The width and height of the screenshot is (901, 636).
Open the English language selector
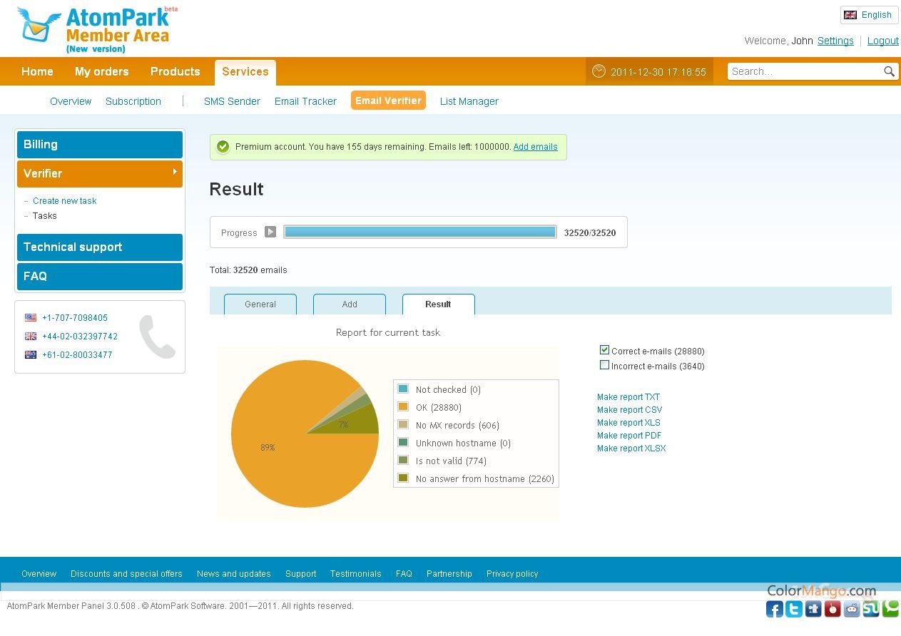868,15
